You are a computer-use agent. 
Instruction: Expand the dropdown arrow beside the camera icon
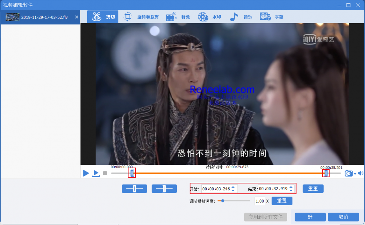[355, 173]
